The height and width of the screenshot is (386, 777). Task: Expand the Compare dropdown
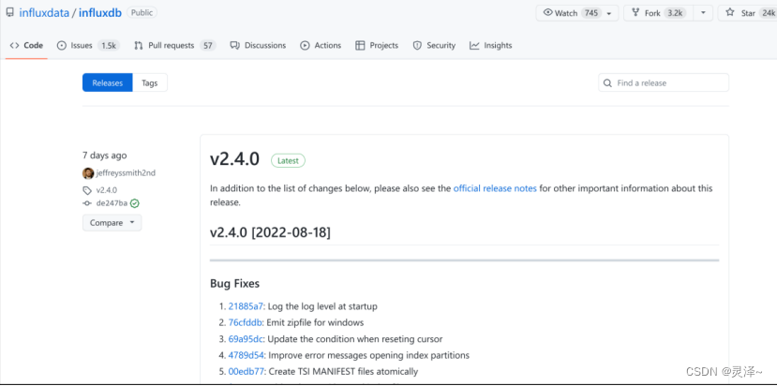click(112, 223)
